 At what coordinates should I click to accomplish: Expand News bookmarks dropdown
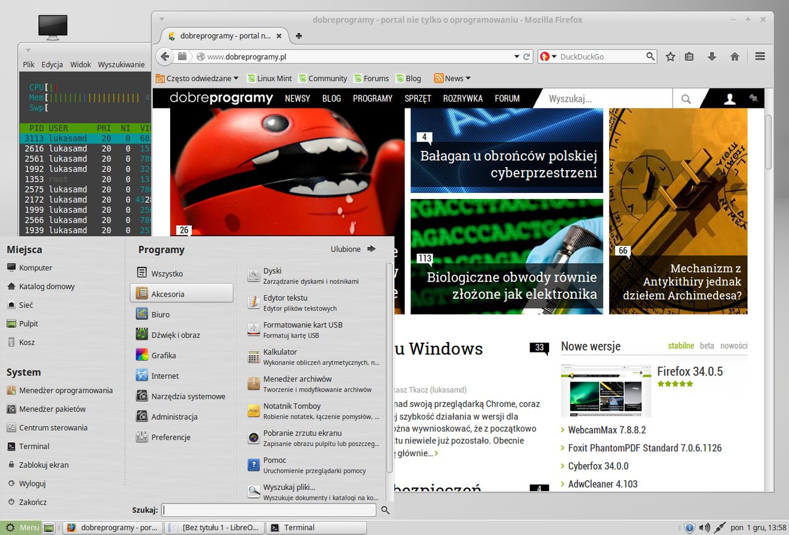[x=452, y=78]
